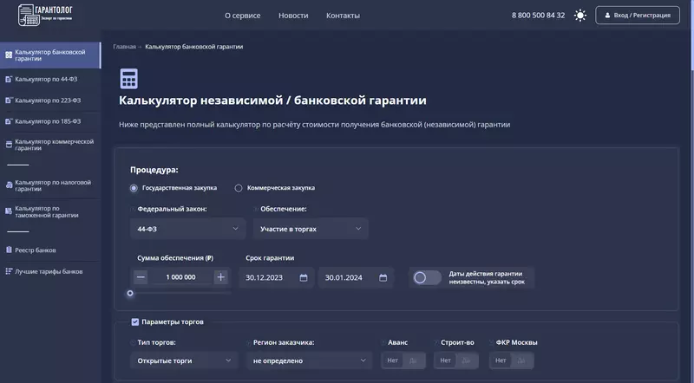
Task: Open the Тип торгов Открытые торги dropdown
Action: click(184, 360)
